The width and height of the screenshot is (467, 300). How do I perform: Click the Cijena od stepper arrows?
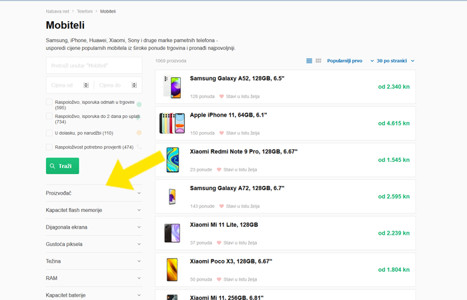[x=86, y=85]
